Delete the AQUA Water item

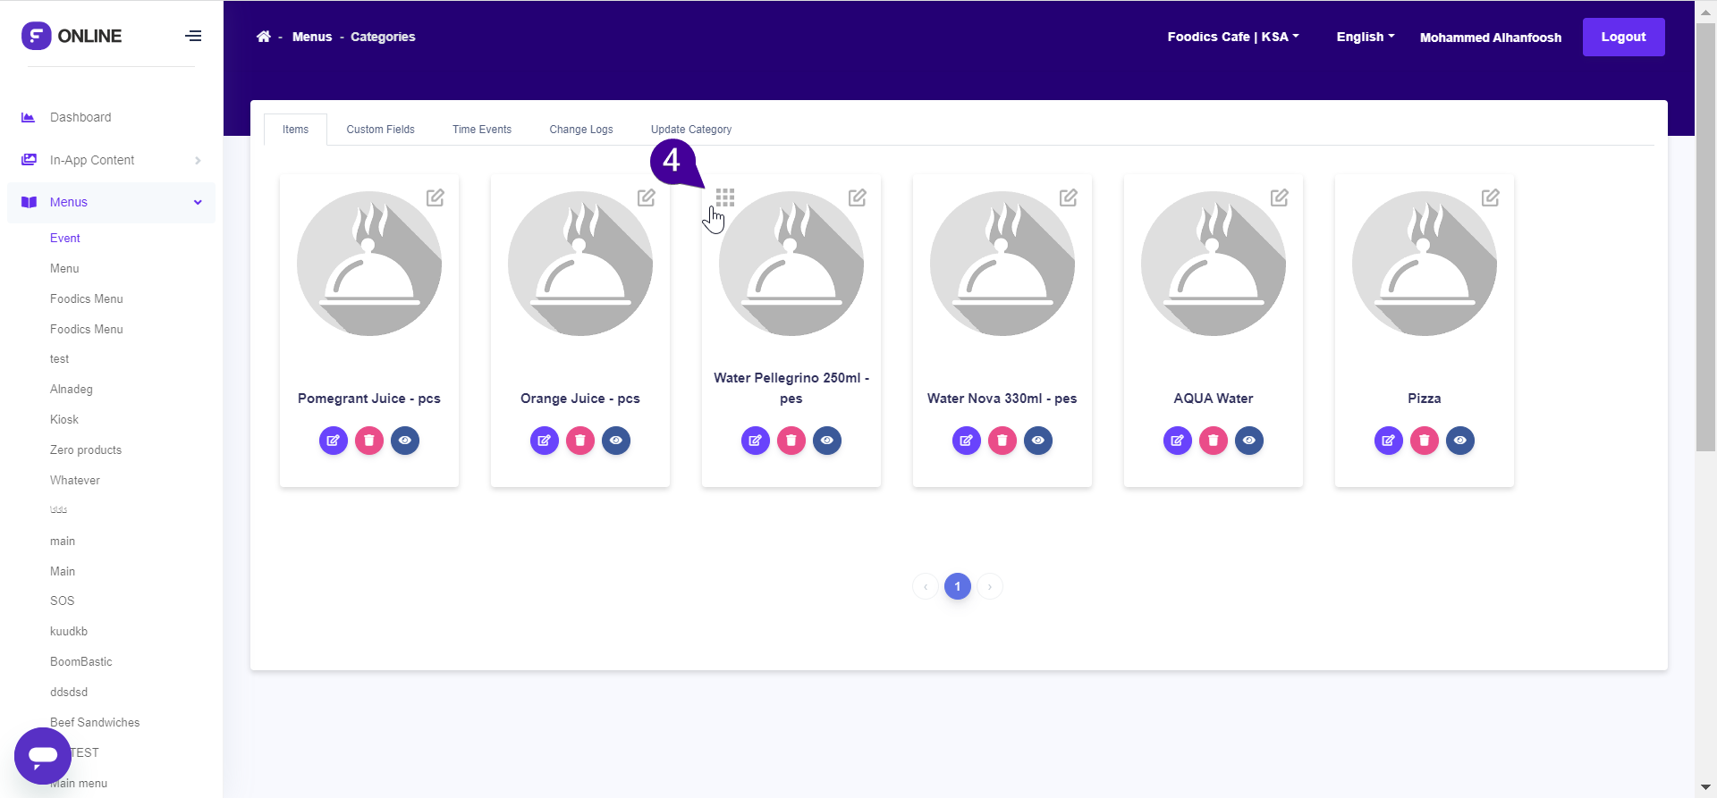1214,441
